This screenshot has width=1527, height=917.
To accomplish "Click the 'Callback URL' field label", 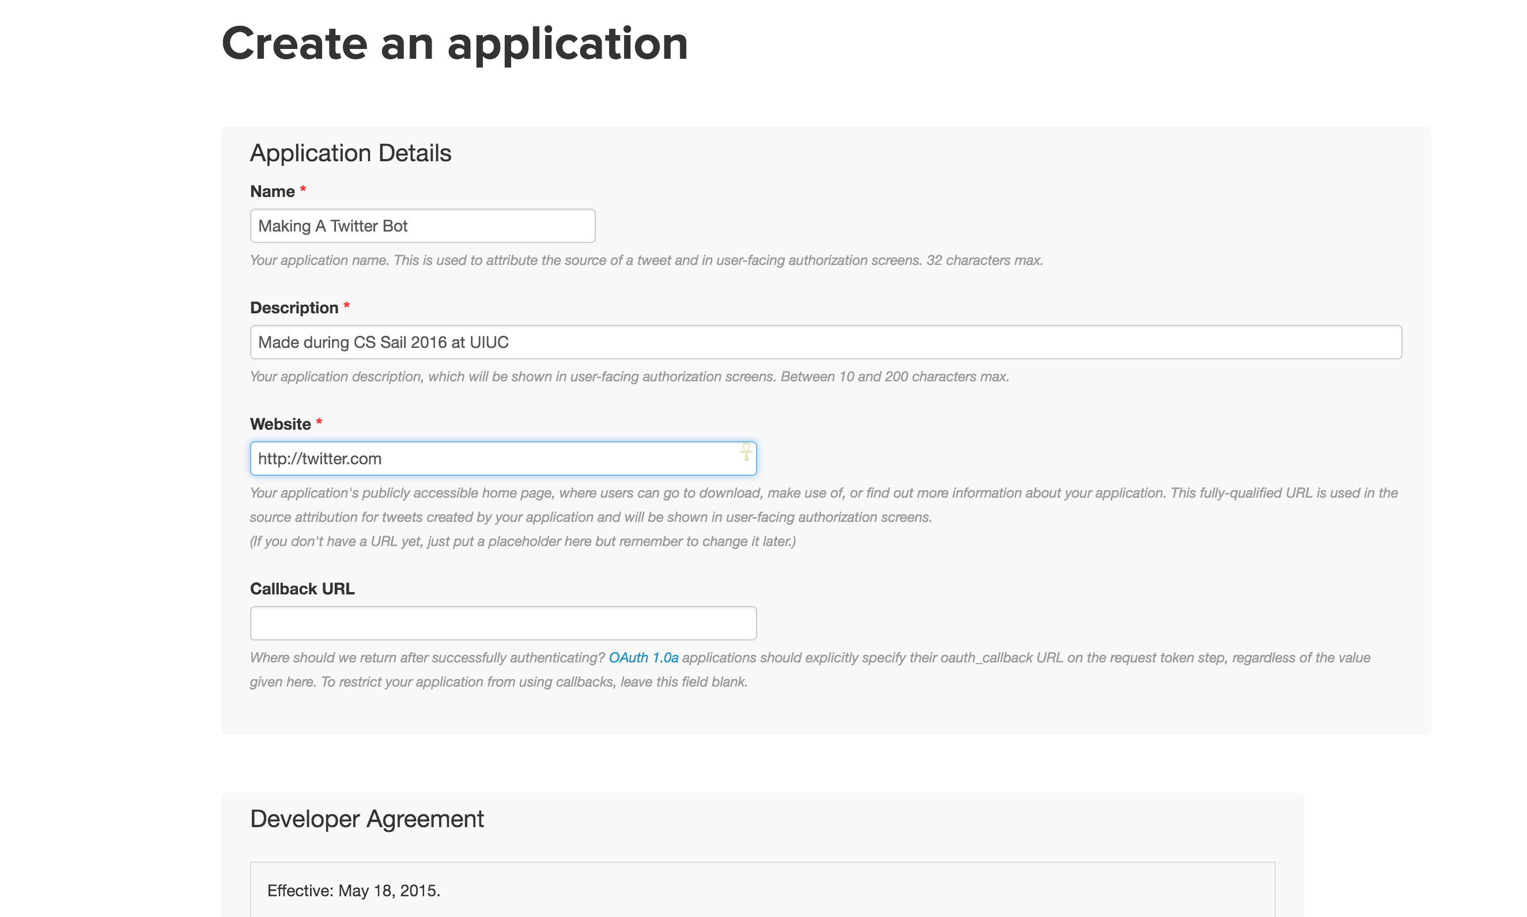I will tap(302, 589).
